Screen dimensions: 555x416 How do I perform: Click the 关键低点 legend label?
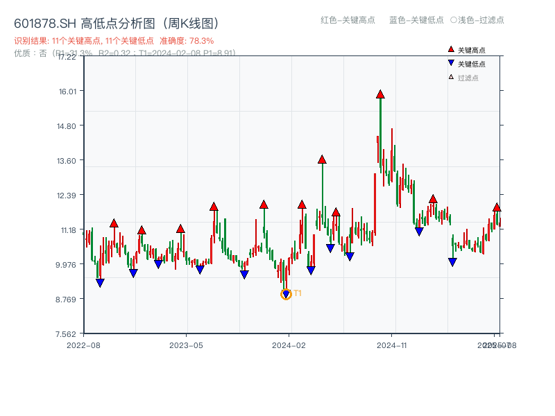(x=472, y=64)
